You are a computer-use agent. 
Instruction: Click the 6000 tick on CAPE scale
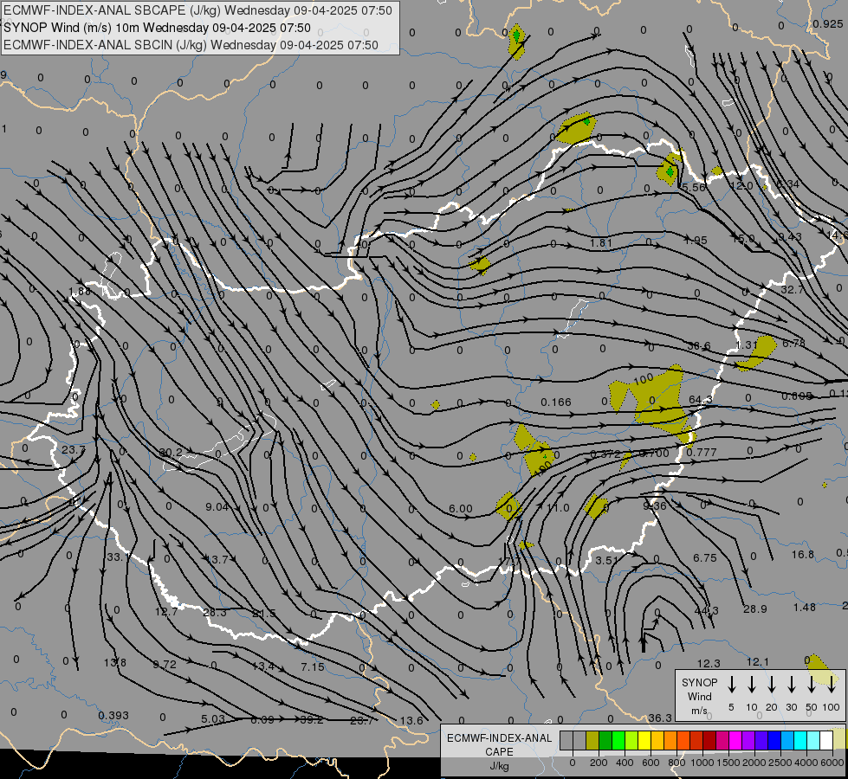833,763
